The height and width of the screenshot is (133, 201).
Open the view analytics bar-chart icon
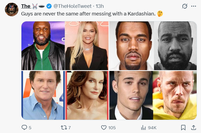pos(143,128)
